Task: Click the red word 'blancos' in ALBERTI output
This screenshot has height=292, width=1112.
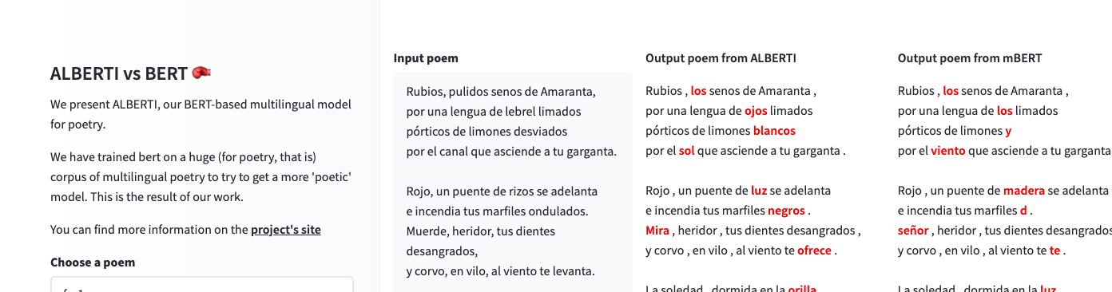Action: click(774, 131)
